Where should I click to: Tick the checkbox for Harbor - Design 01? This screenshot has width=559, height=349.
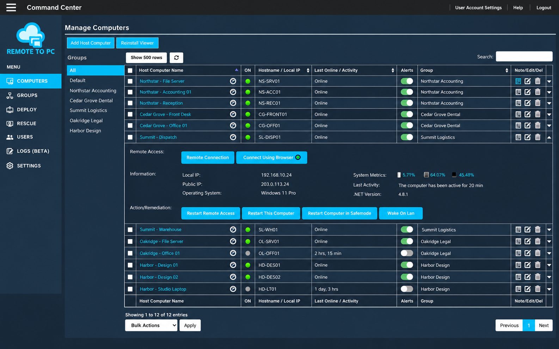[x=130, y=265]
